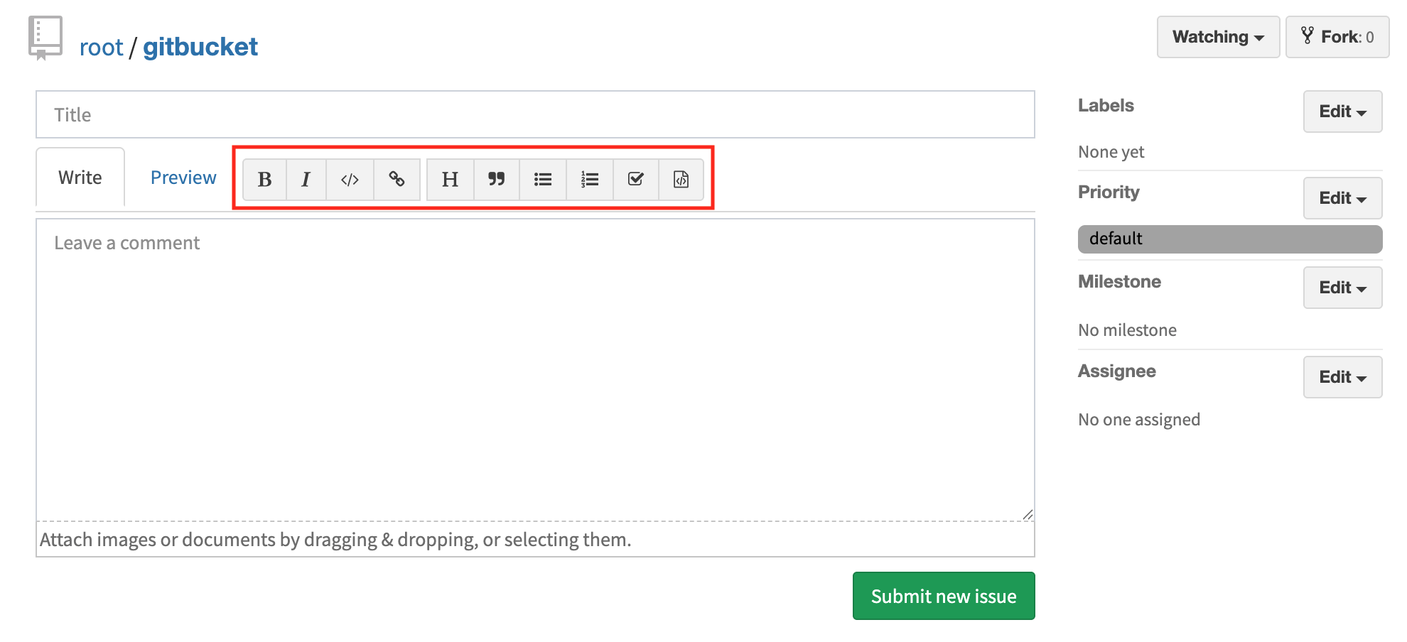Click the gray default priority bar
Screen dimensions: 1407x642
[1229, 239]
